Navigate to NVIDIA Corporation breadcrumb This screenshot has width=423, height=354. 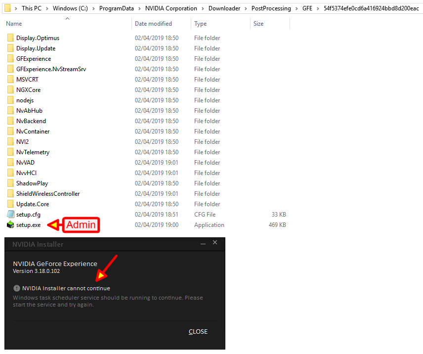[171, 8]
